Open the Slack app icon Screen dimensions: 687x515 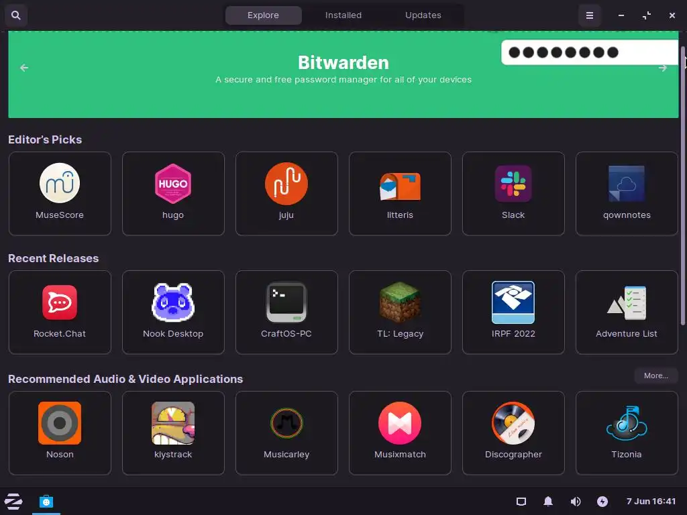pyautogui.click(x=513, y=184)
